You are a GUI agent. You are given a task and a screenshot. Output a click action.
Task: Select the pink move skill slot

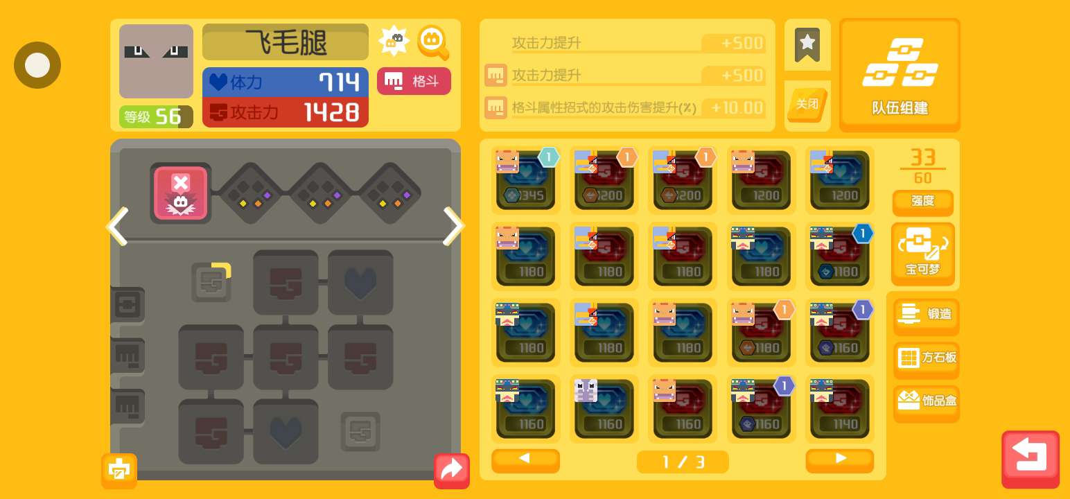click(x=180, y=193)
